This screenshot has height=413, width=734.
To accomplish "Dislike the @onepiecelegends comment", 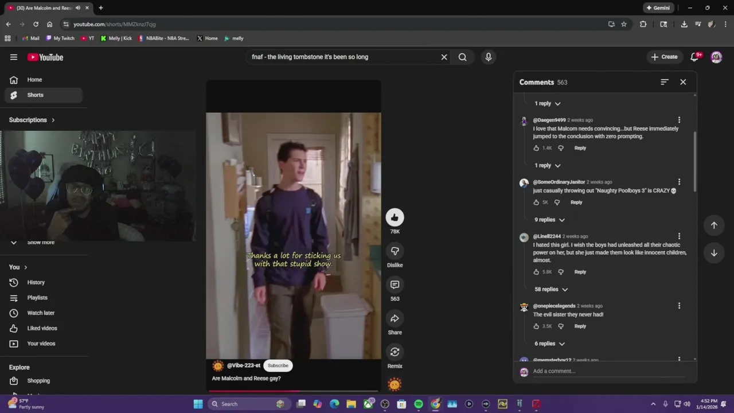I will click(561, 326).
